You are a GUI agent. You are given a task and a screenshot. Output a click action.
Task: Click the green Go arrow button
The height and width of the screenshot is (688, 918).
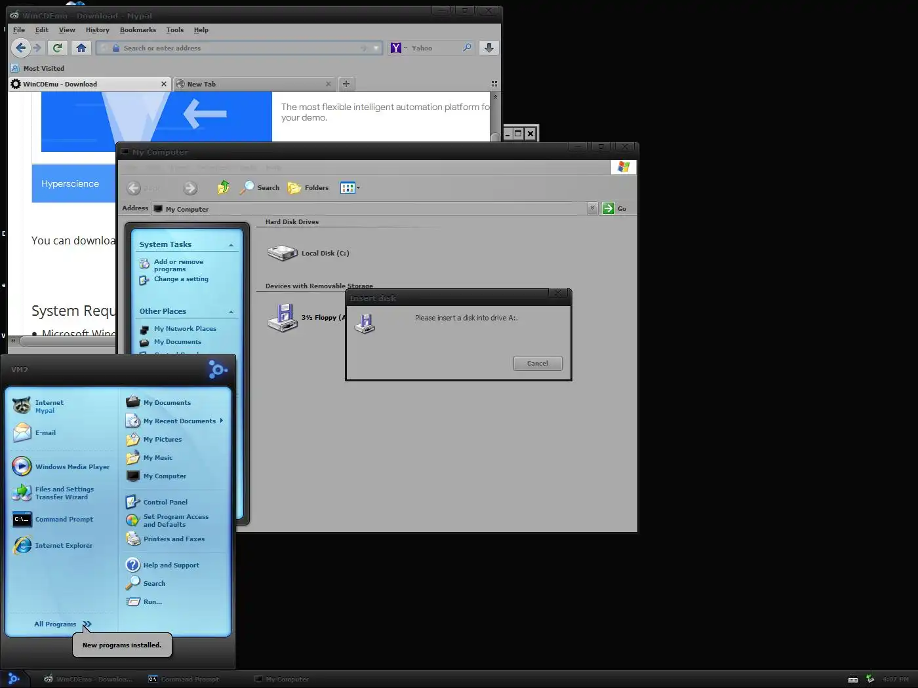pos(609,208)
